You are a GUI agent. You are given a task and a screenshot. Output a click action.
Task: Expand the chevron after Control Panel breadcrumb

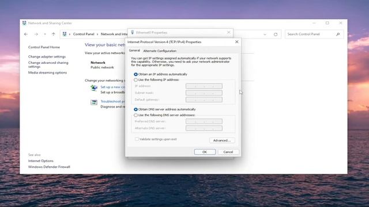click(x=97, y=34)
